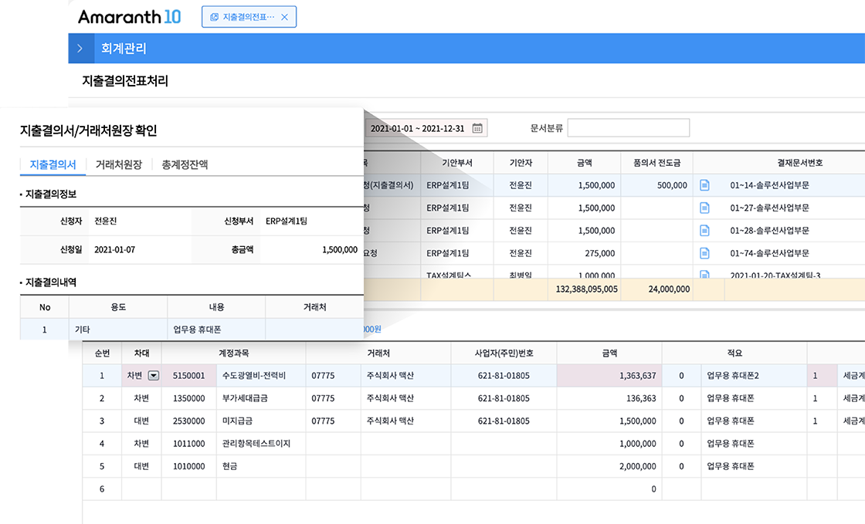The width and height of the screenshot is (865, 524).
Task: Select 업무용 휴대폰 내용 cell in popup
Action: 216,329
